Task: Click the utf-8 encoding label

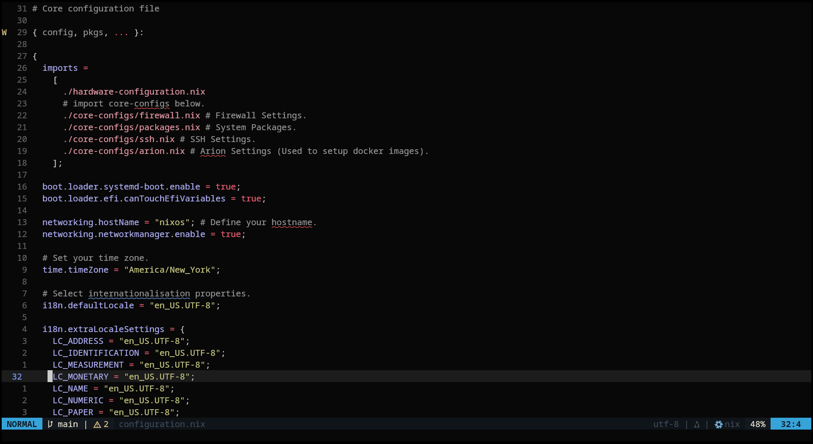Action: (x=666, y=424)
